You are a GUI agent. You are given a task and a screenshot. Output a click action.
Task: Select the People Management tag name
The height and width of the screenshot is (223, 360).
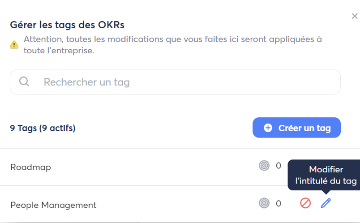[53, 205]
